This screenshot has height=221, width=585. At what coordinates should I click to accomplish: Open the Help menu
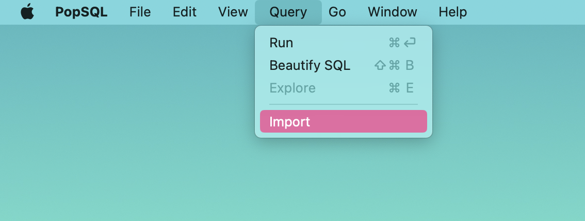(x=452, y=12)
